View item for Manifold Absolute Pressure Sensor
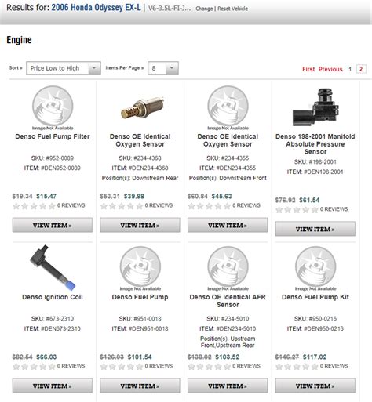 click(x=315, y=229)
